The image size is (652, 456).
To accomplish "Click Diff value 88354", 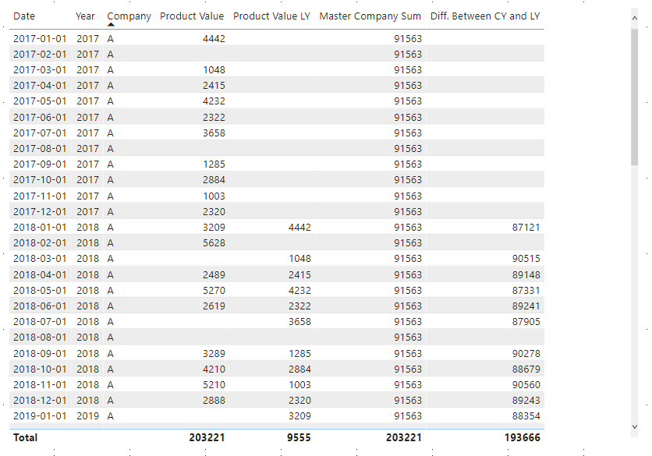I will coord(526,416).
